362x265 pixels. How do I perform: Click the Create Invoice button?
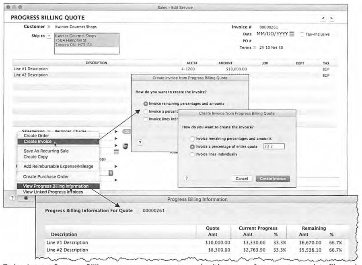coord(273,178)
